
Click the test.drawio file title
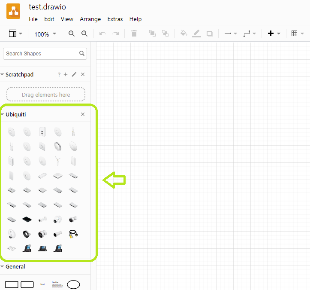pyautogui.click(x=47, y=7)
